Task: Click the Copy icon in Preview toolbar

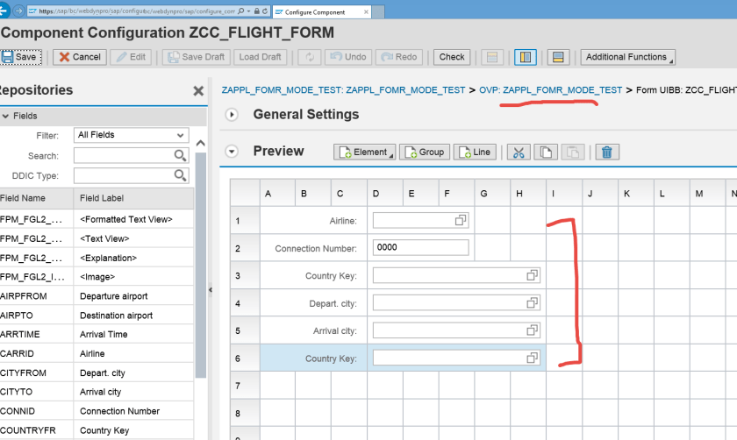Action: tap(546, 153)
